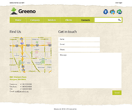The width and height of the screenshot is (132, 112).
Task: Open the Twitter bird icon
Action: [113, 12]
